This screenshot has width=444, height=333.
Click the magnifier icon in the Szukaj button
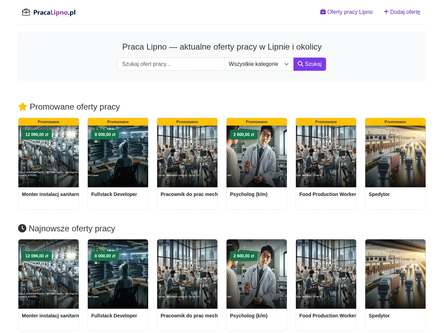[300, 64]
